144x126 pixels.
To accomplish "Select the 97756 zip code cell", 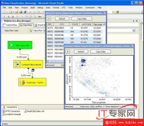I will point(50,35).
